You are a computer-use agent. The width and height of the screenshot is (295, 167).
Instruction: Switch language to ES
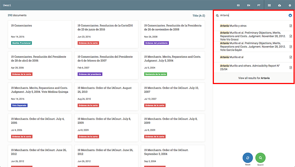pos(238,6)
